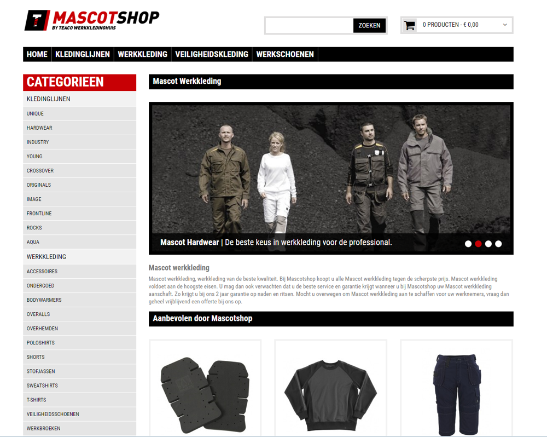Select the third slideshow dot

(488, 244)
